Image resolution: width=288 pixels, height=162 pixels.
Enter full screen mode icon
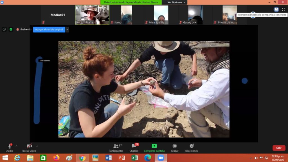click(283, 9)
